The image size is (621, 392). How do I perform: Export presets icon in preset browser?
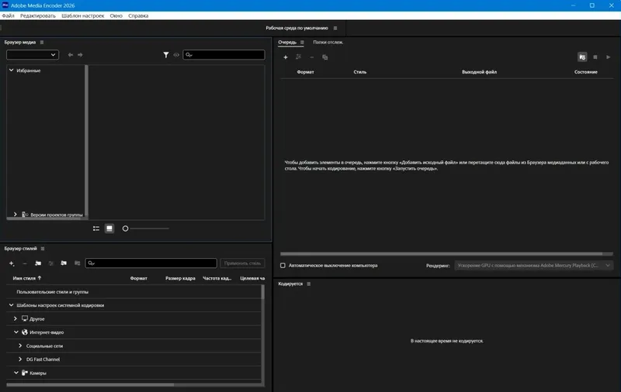coord(77,263)
